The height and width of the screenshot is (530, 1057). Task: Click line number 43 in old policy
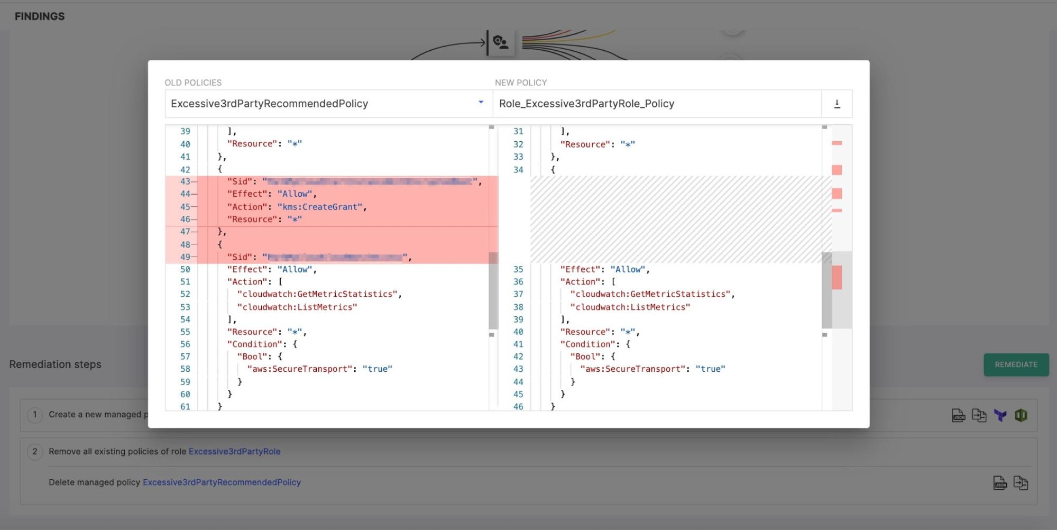coord(185,181)
